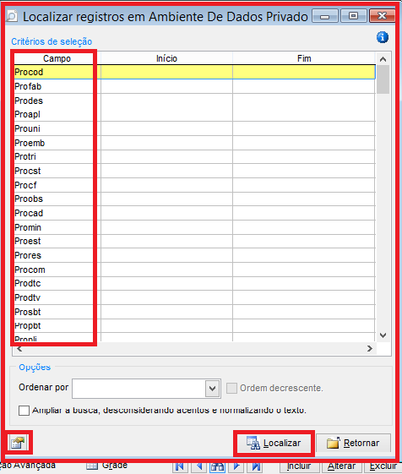Switch to Grade tab in background window
The width and height of the screenshot is (402, 474).
tap(107, 466)
